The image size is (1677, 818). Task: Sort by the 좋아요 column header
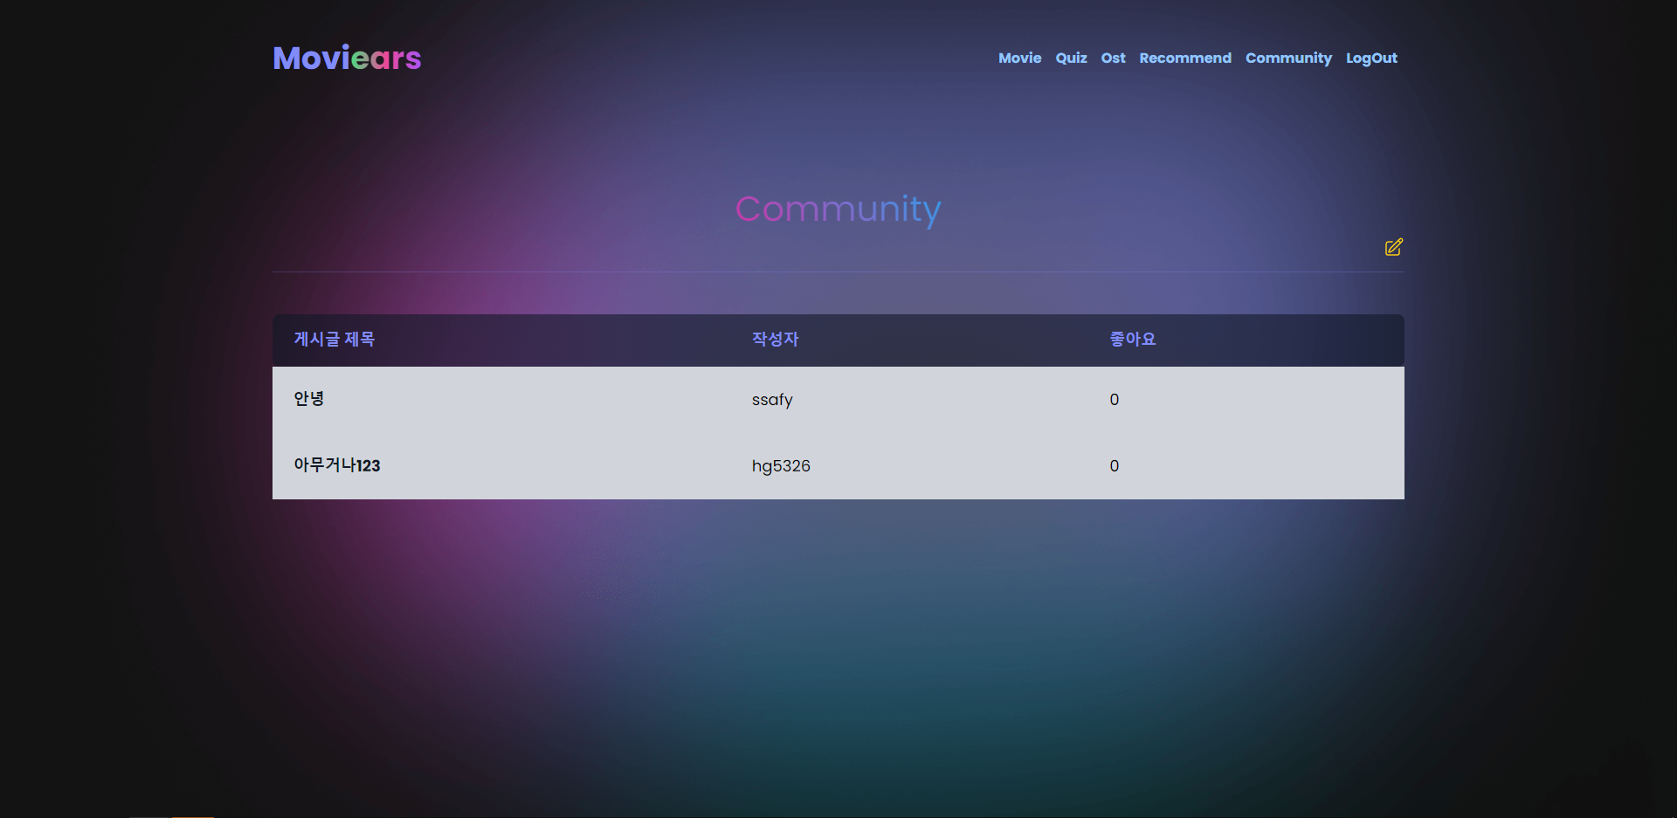click(1132, 340)
